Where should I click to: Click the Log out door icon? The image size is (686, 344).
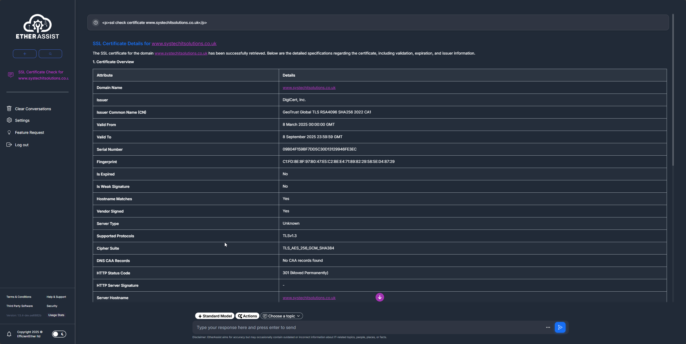coord(9,145)
